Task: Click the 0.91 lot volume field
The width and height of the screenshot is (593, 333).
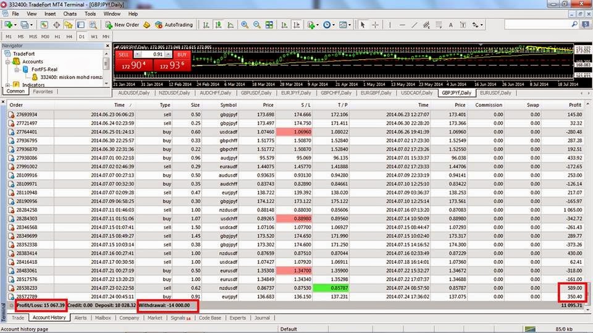Action: [x=153, y=54]
